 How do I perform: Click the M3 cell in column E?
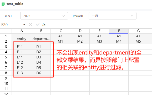99,42
